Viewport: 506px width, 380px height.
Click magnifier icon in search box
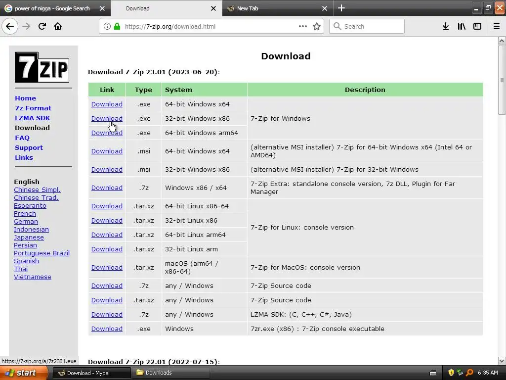pyautogui.click(x=337, y=26)
